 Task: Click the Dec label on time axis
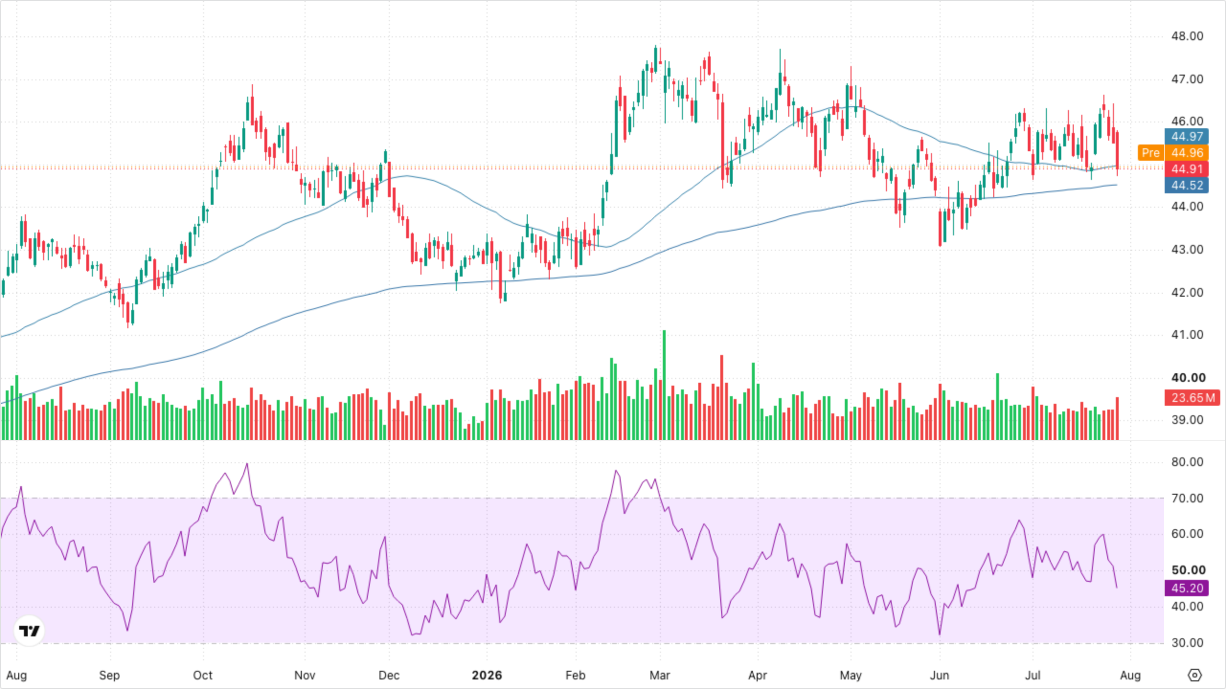[388, 675]
